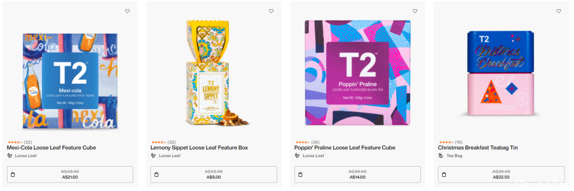Open Mexi-Cola Loose Leaf Feature Cube title
Viewport: 574px width, 191px height.
[x=52, y=148]
